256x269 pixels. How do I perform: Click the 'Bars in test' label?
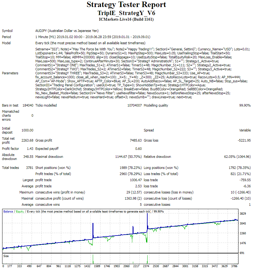click(x=10, y=105)
